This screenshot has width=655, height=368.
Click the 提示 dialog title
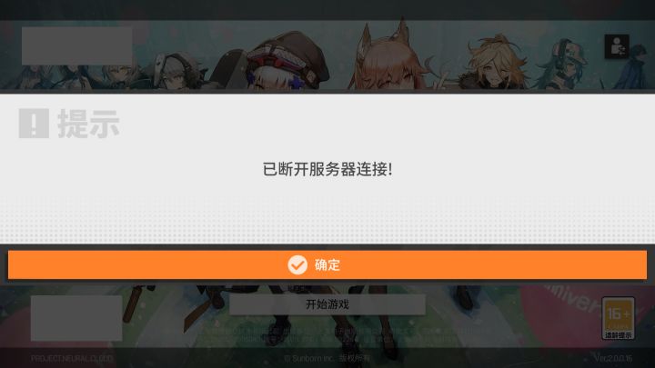pos(88,124)
